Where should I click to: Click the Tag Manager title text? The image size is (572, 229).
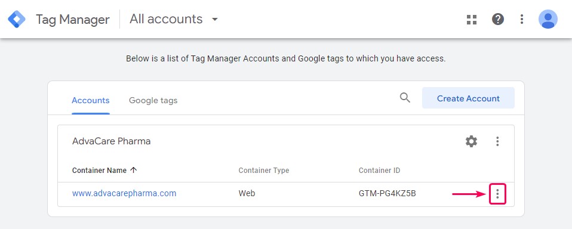point(73,19)
